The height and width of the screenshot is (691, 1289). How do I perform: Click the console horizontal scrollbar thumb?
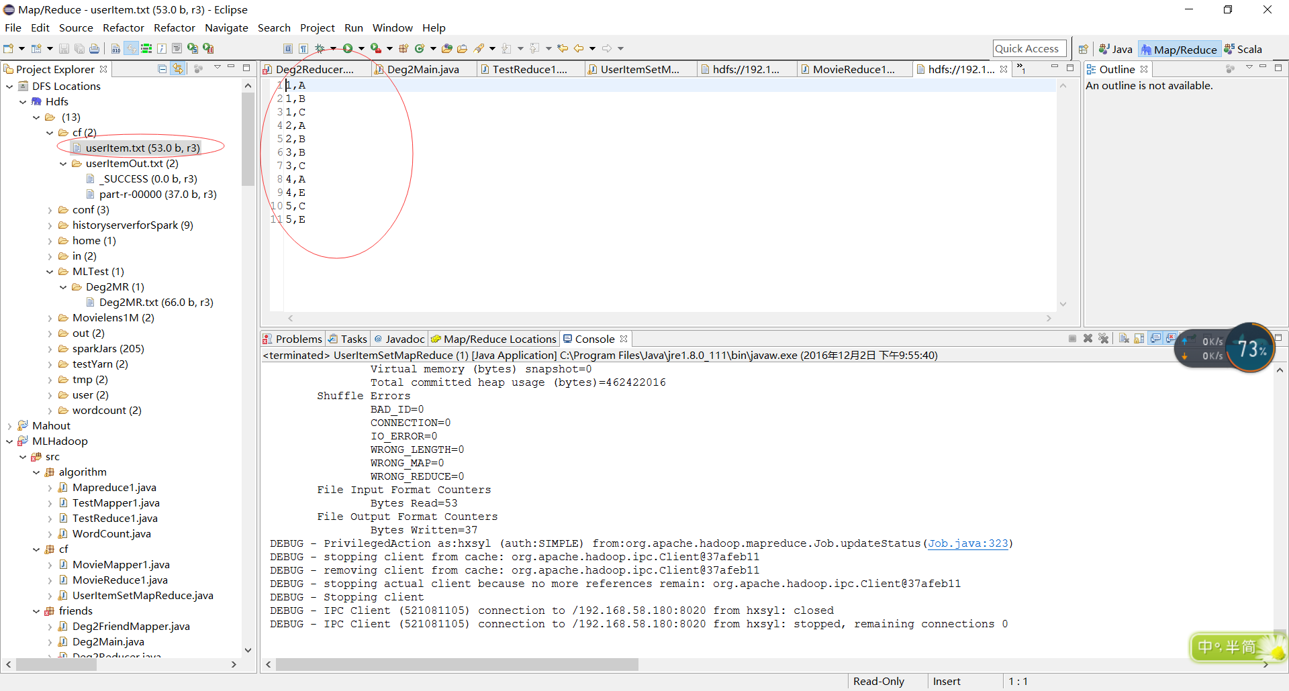457,664
